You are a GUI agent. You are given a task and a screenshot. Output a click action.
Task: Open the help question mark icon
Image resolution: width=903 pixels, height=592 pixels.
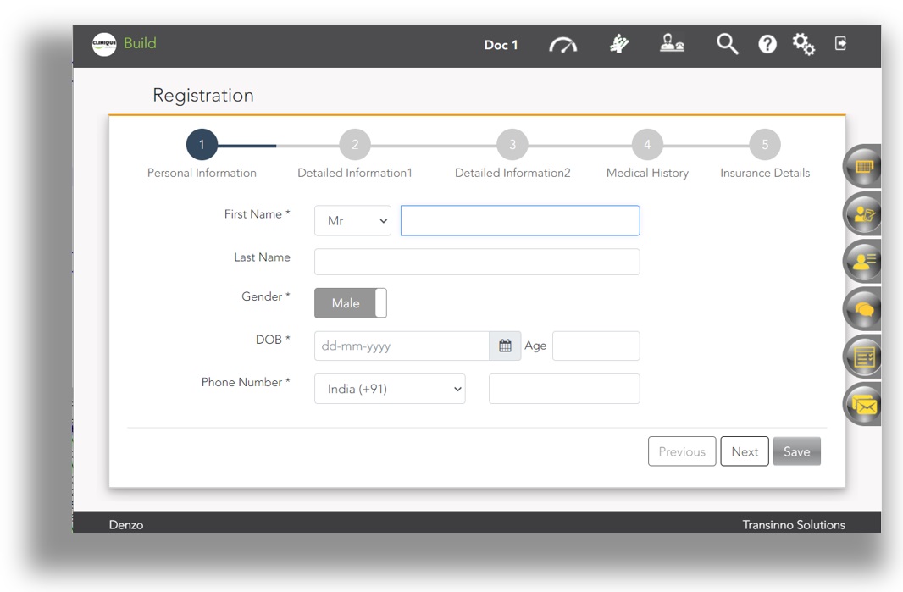tap(767, 45)
